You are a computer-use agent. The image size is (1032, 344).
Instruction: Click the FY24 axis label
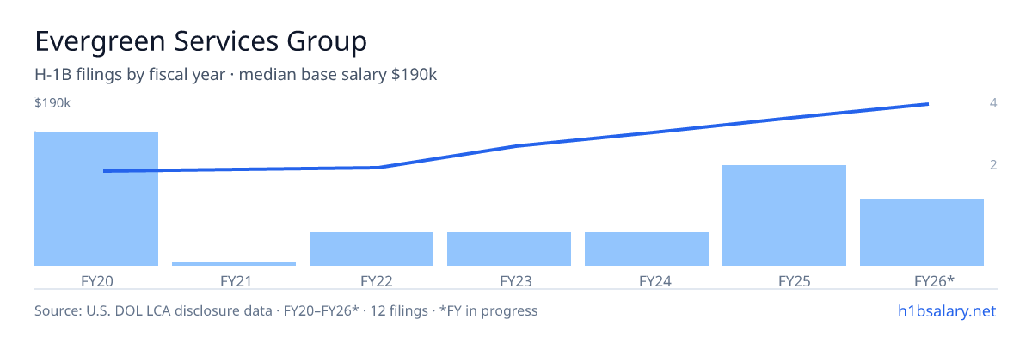(647, 280)
